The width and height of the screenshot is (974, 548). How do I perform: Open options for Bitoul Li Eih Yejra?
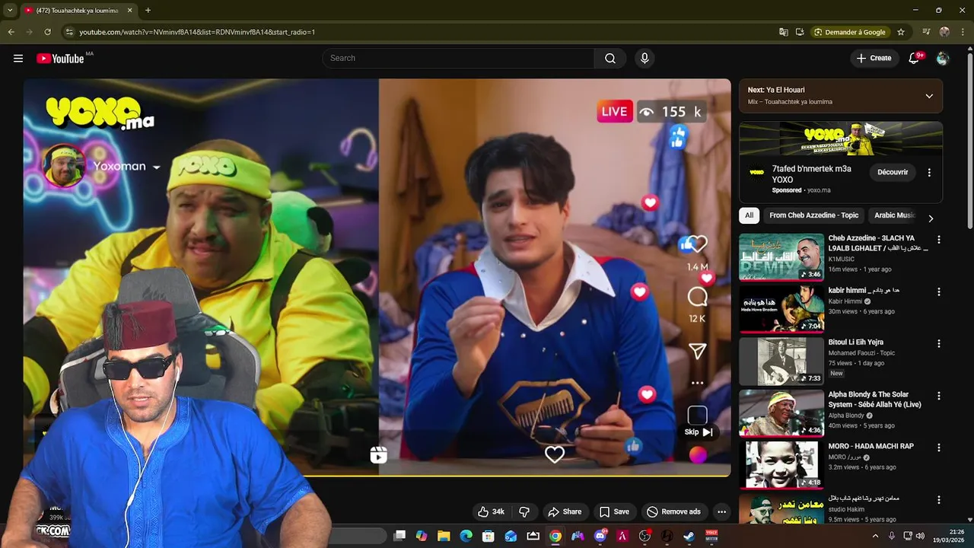pos(938,343)
